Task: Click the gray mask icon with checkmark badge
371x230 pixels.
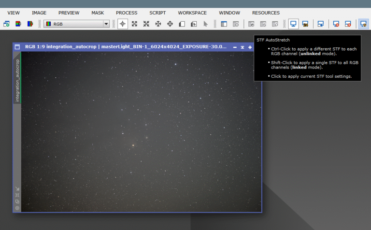Action: click(263, 24)
